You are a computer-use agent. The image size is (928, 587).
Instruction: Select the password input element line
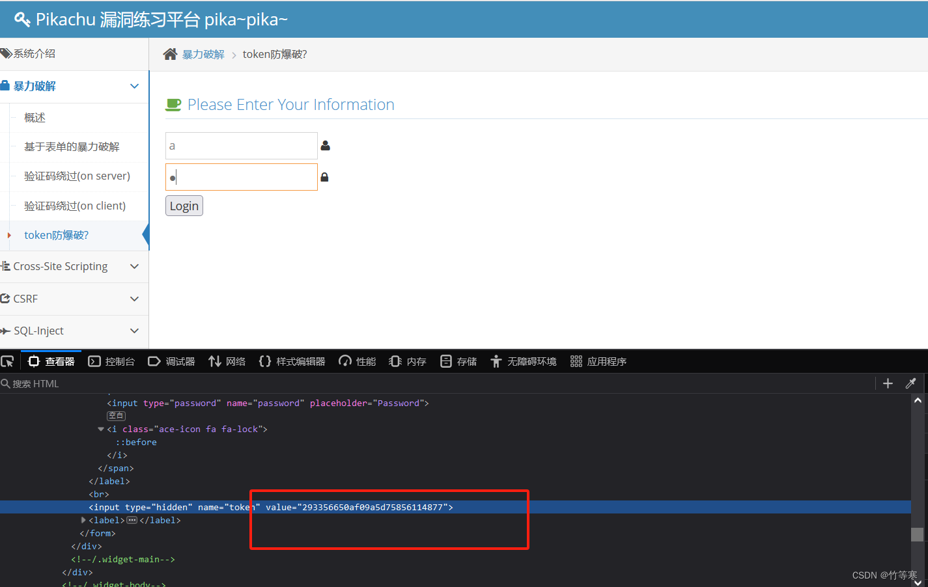[x=268, y=403]
